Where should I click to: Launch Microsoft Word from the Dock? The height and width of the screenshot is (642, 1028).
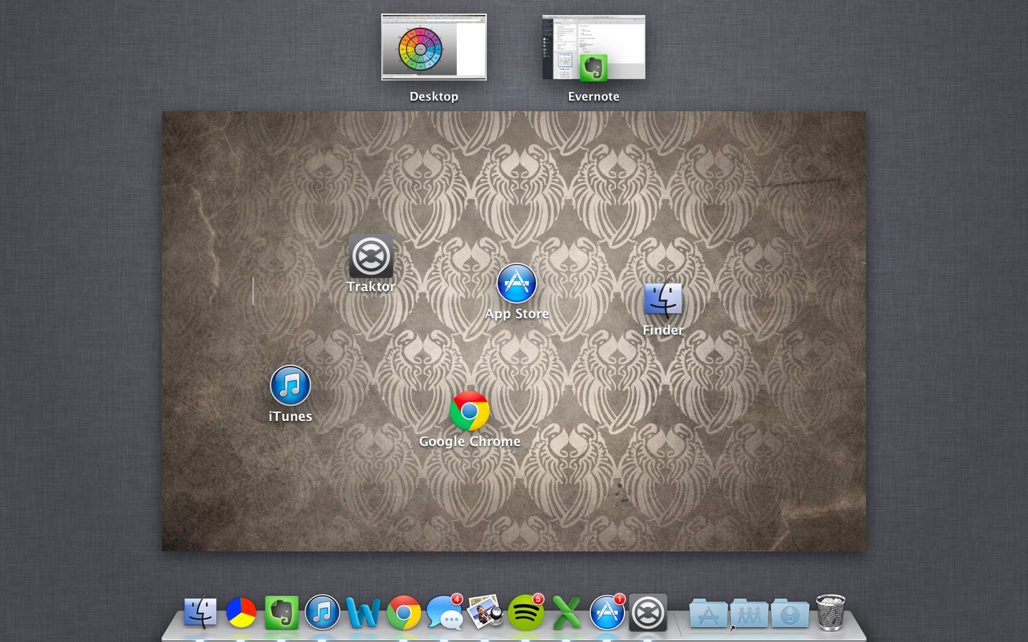(x=363, y=613)
